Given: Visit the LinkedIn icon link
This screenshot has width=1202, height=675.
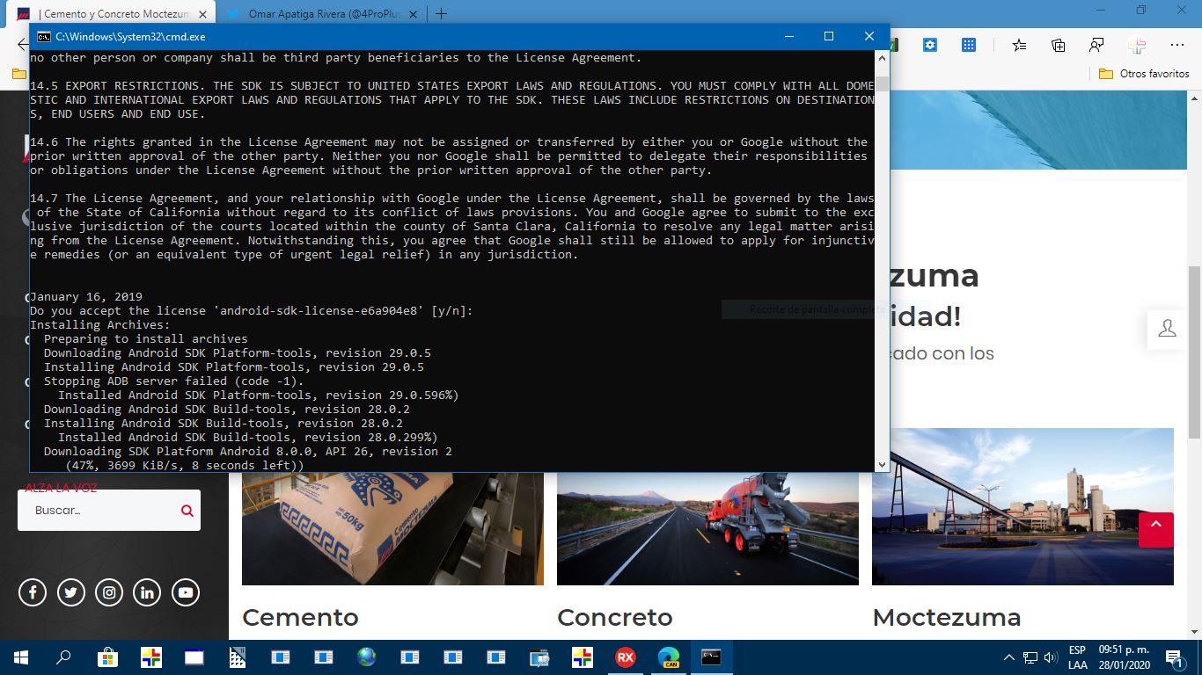Looking at the screenshot, I should pyautogui.click(x=147, y=592).
